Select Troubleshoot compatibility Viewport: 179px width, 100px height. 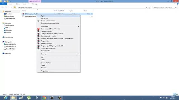[x=58, y=23]
